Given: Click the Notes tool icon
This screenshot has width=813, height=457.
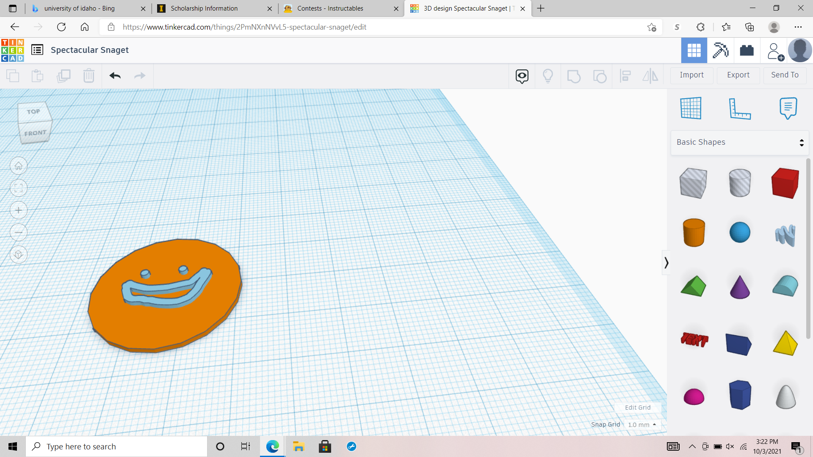Looking at the screenshot, I should [788, 108].
